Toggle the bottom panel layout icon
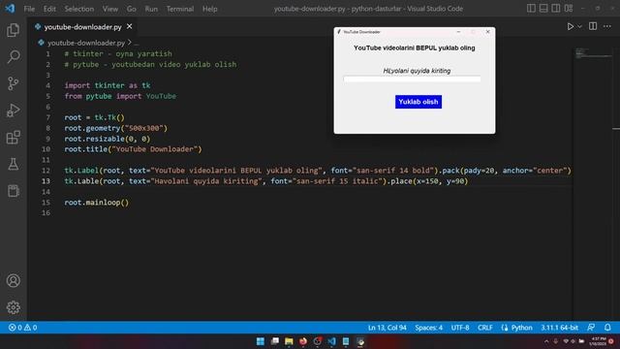 (543, 9)
